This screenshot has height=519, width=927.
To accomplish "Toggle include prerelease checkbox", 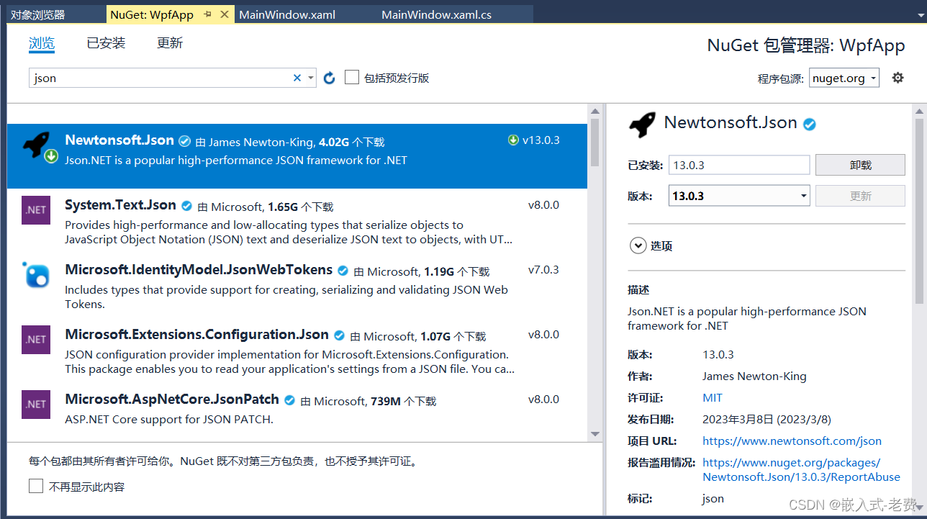I will (352, 77).
